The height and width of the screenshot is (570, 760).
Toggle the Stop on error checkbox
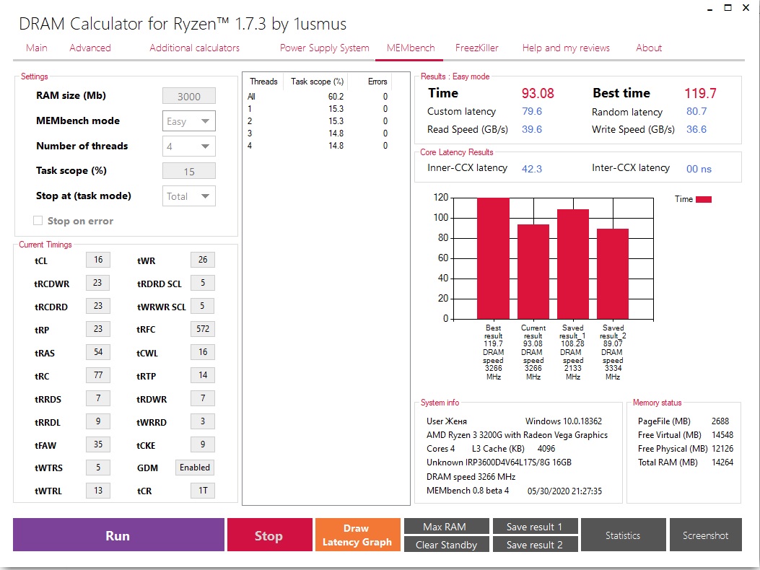38,221
